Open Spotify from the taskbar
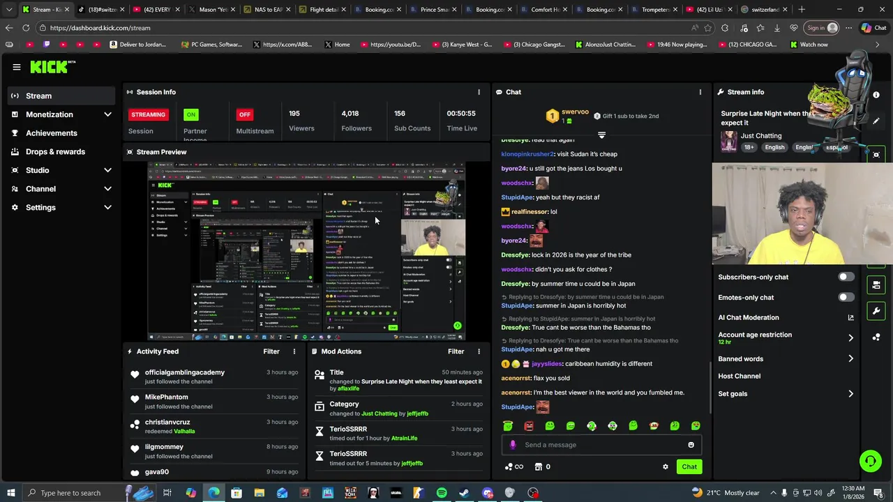 (x=442, y=493)
